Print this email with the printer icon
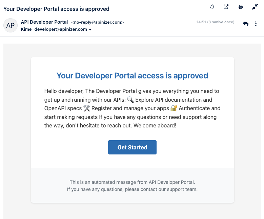This screenshot has width=264, height=219. click(x=241, y=7)
